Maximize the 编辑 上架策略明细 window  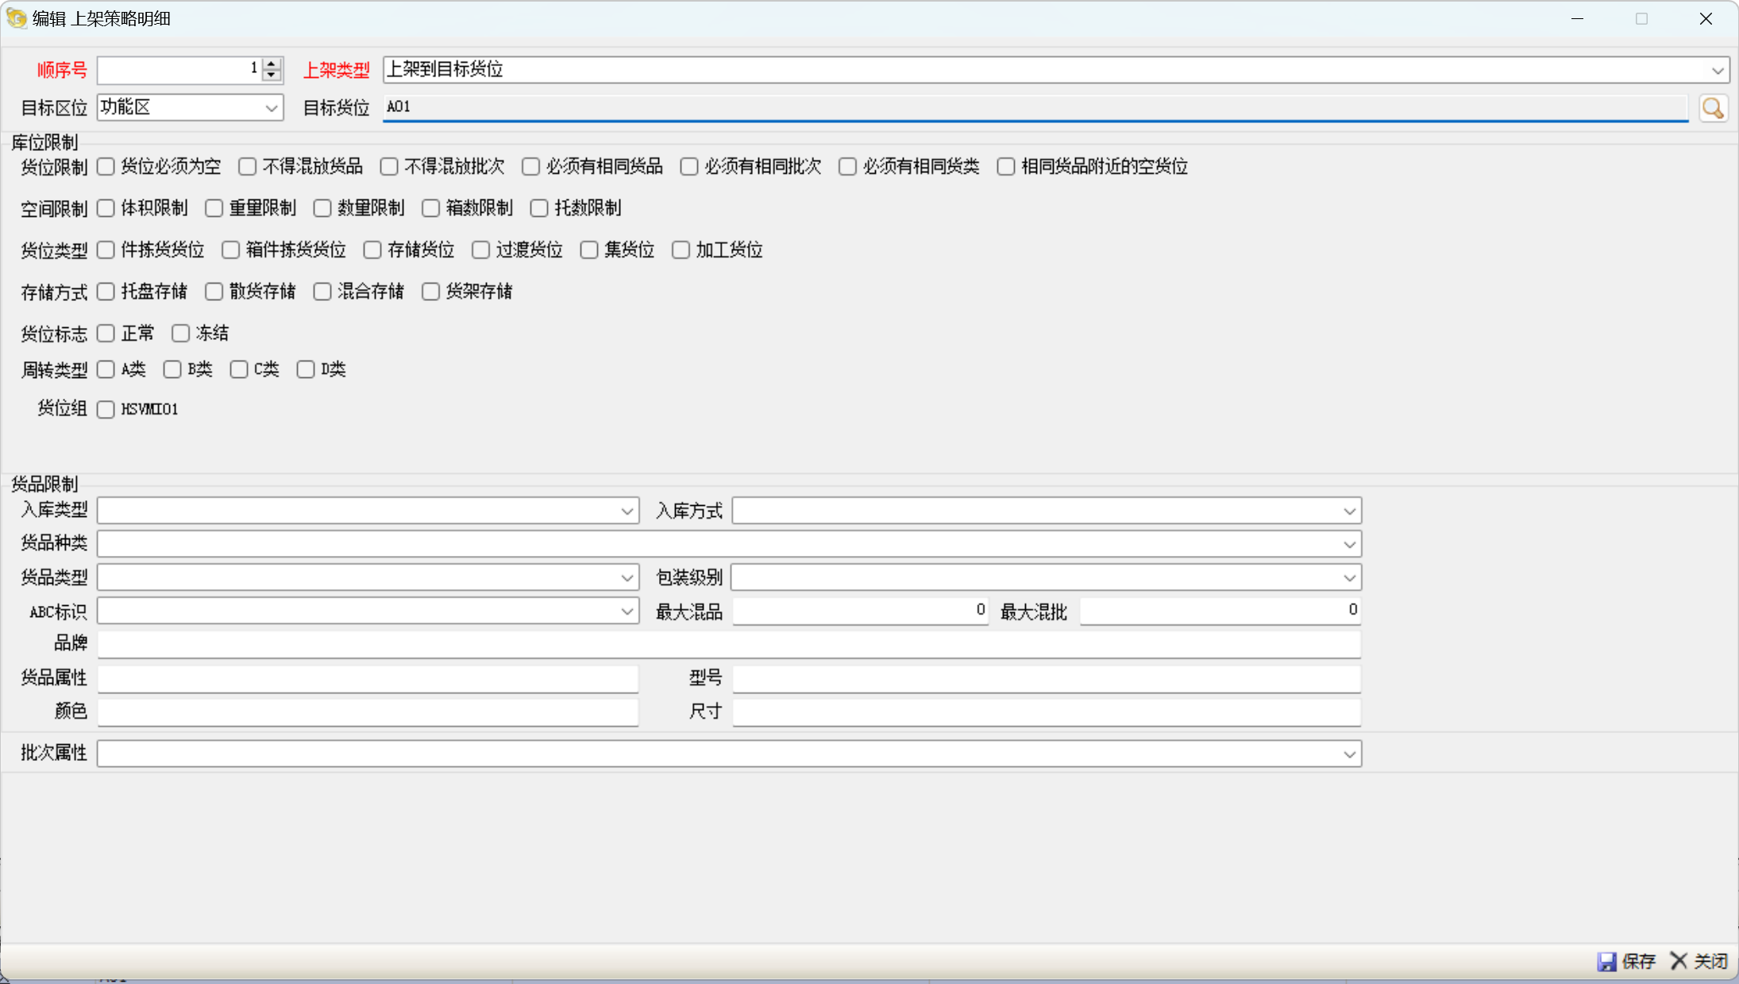pyautogui.click(x=1641, y=18)
